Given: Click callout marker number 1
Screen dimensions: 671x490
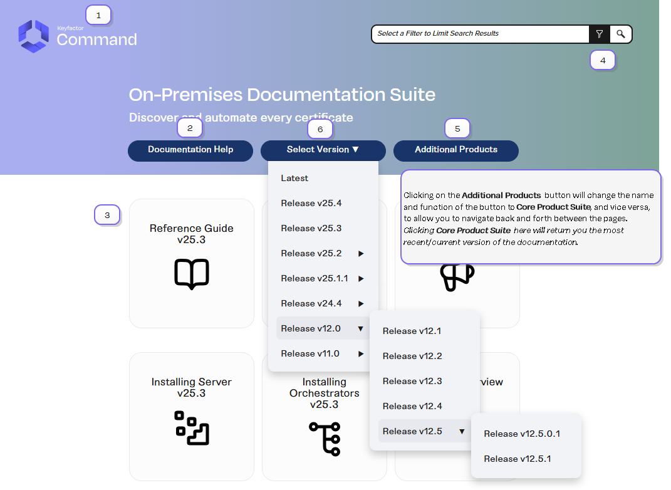Looking at the screenshot, I should [x=98, y=15].
